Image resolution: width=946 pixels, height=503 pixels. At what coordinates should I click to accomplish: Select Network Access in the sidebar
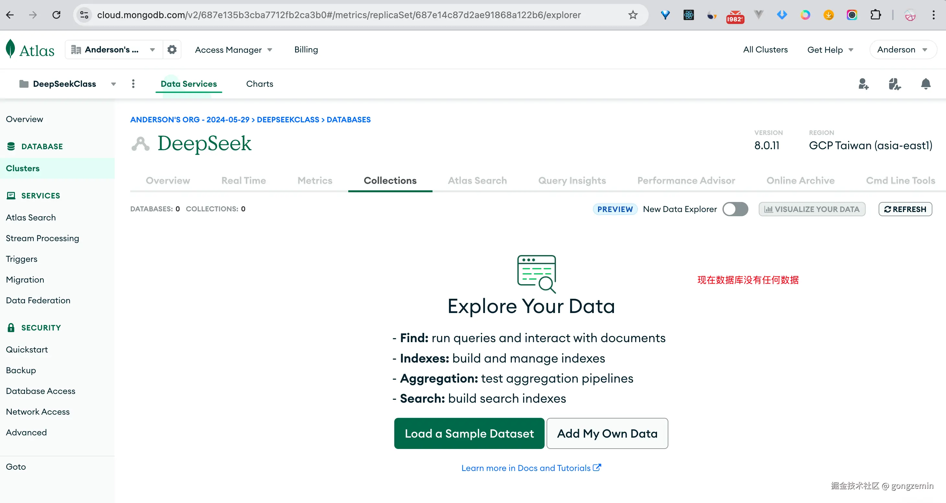[x=38, y=412]
